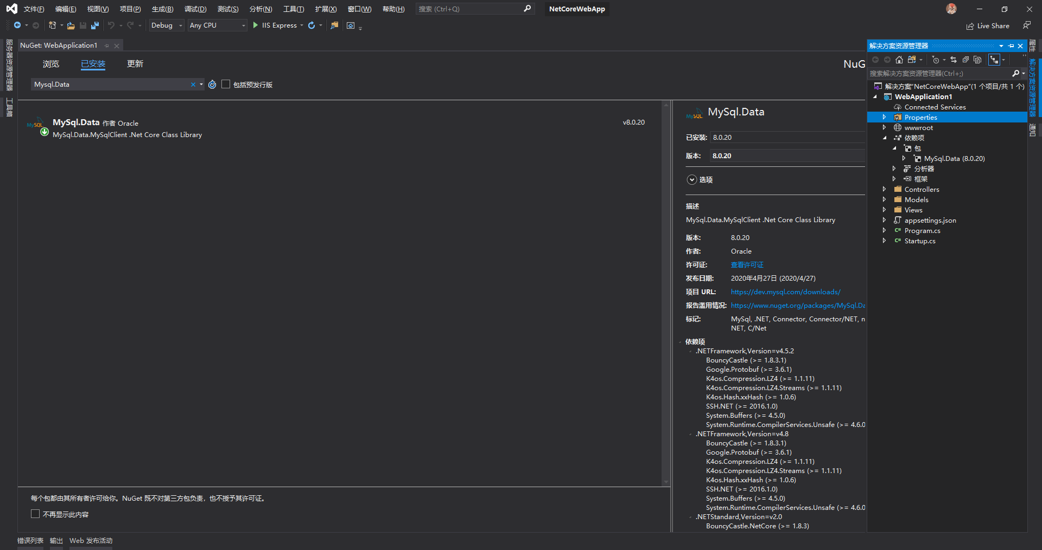The height and width of the screenshot is (550, 1042).
Task: Click the Switch Views icon in Solution Explorer
Action: point(912,60)
